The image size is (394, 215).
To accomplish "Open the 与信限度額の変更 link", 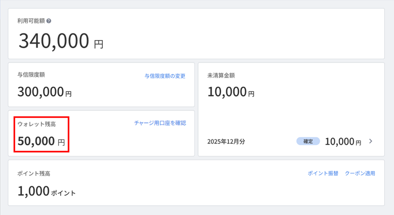I will point(165,76).
